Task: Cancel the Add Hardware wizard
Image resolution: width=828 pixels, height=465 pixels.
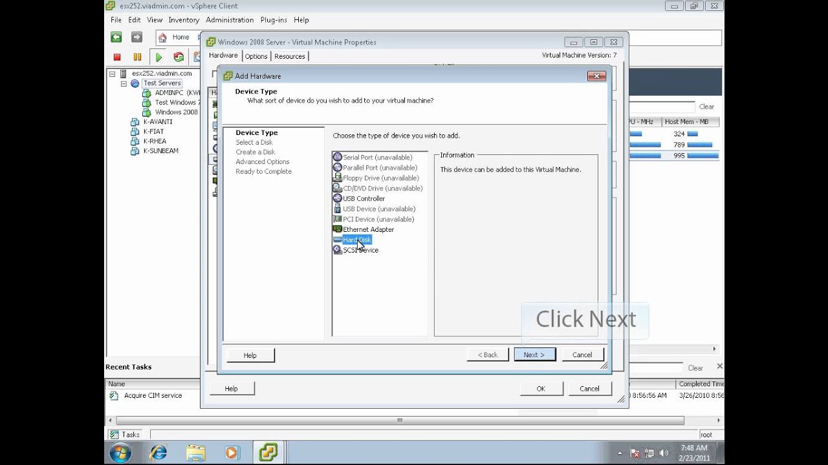Action: coord(582,355)
